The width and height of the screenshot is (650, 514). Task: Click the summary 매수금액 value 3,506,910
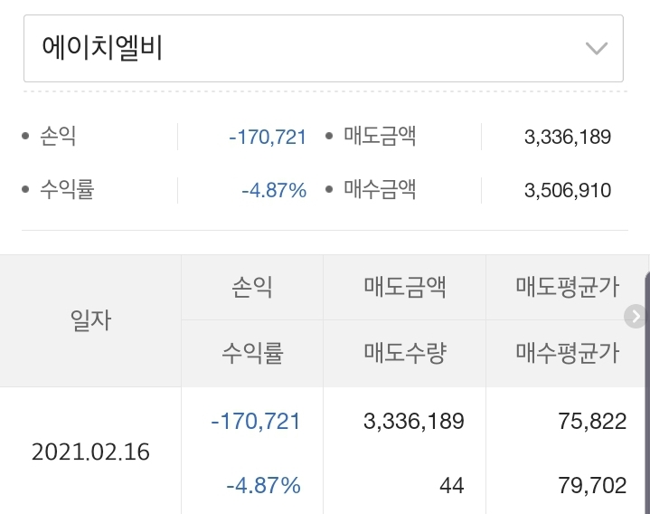coord(568,190)
